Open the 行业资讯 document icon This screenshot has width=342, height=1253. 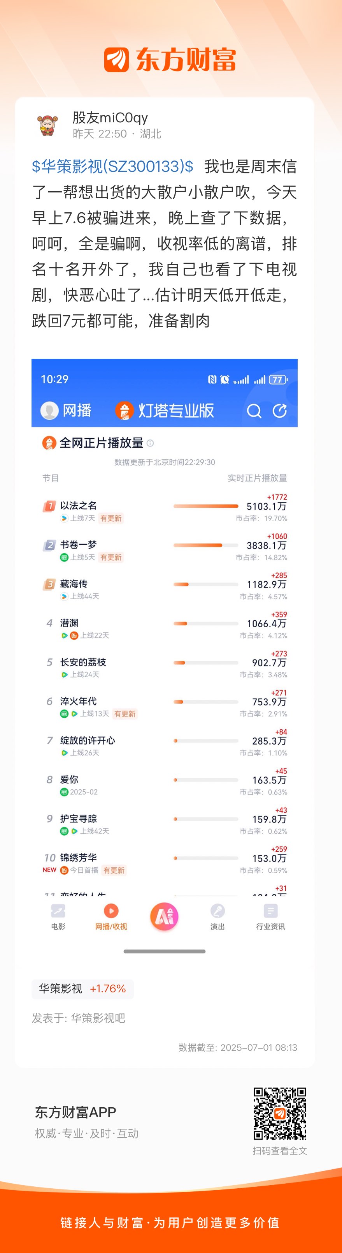point(270,911)
